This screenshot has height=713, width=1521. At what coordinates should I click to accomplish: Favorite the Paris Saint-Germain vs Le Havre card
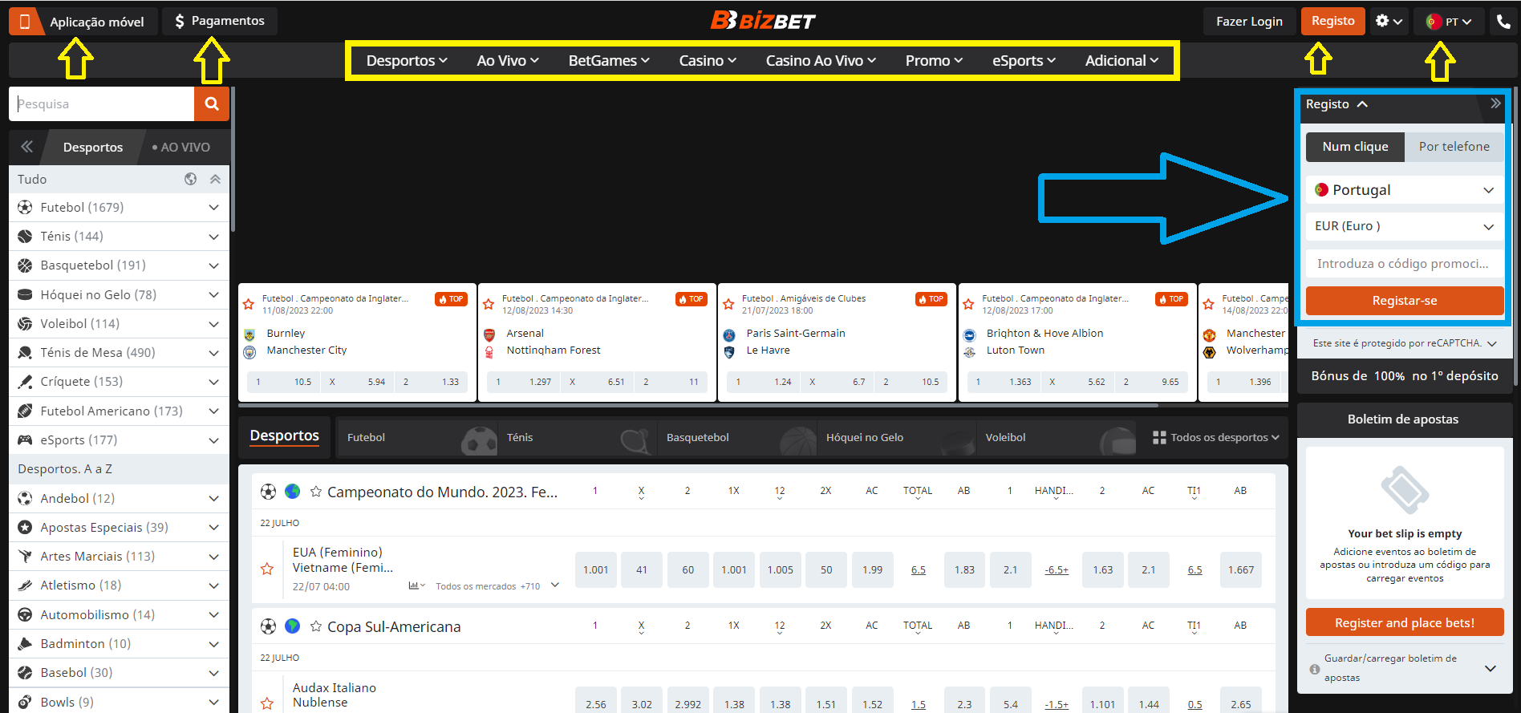point(728,305)
